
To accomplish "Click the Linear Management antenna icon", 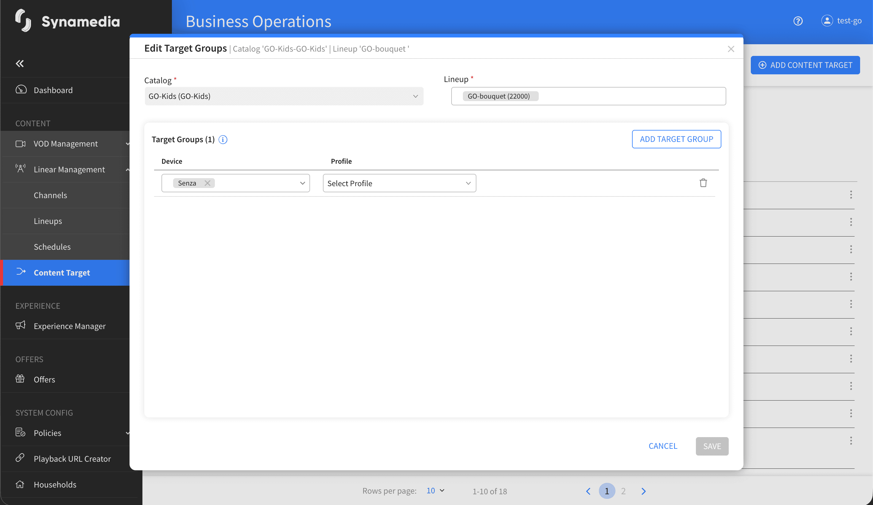I will click(21, 169).
